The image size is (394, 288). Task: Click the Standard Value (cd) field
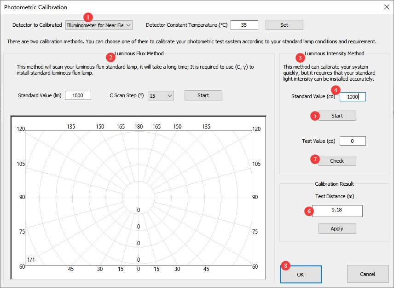[353, 97]
